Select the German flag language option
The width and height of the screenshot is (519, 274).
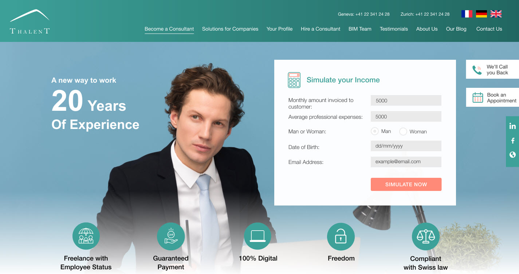tap(481, 14)
